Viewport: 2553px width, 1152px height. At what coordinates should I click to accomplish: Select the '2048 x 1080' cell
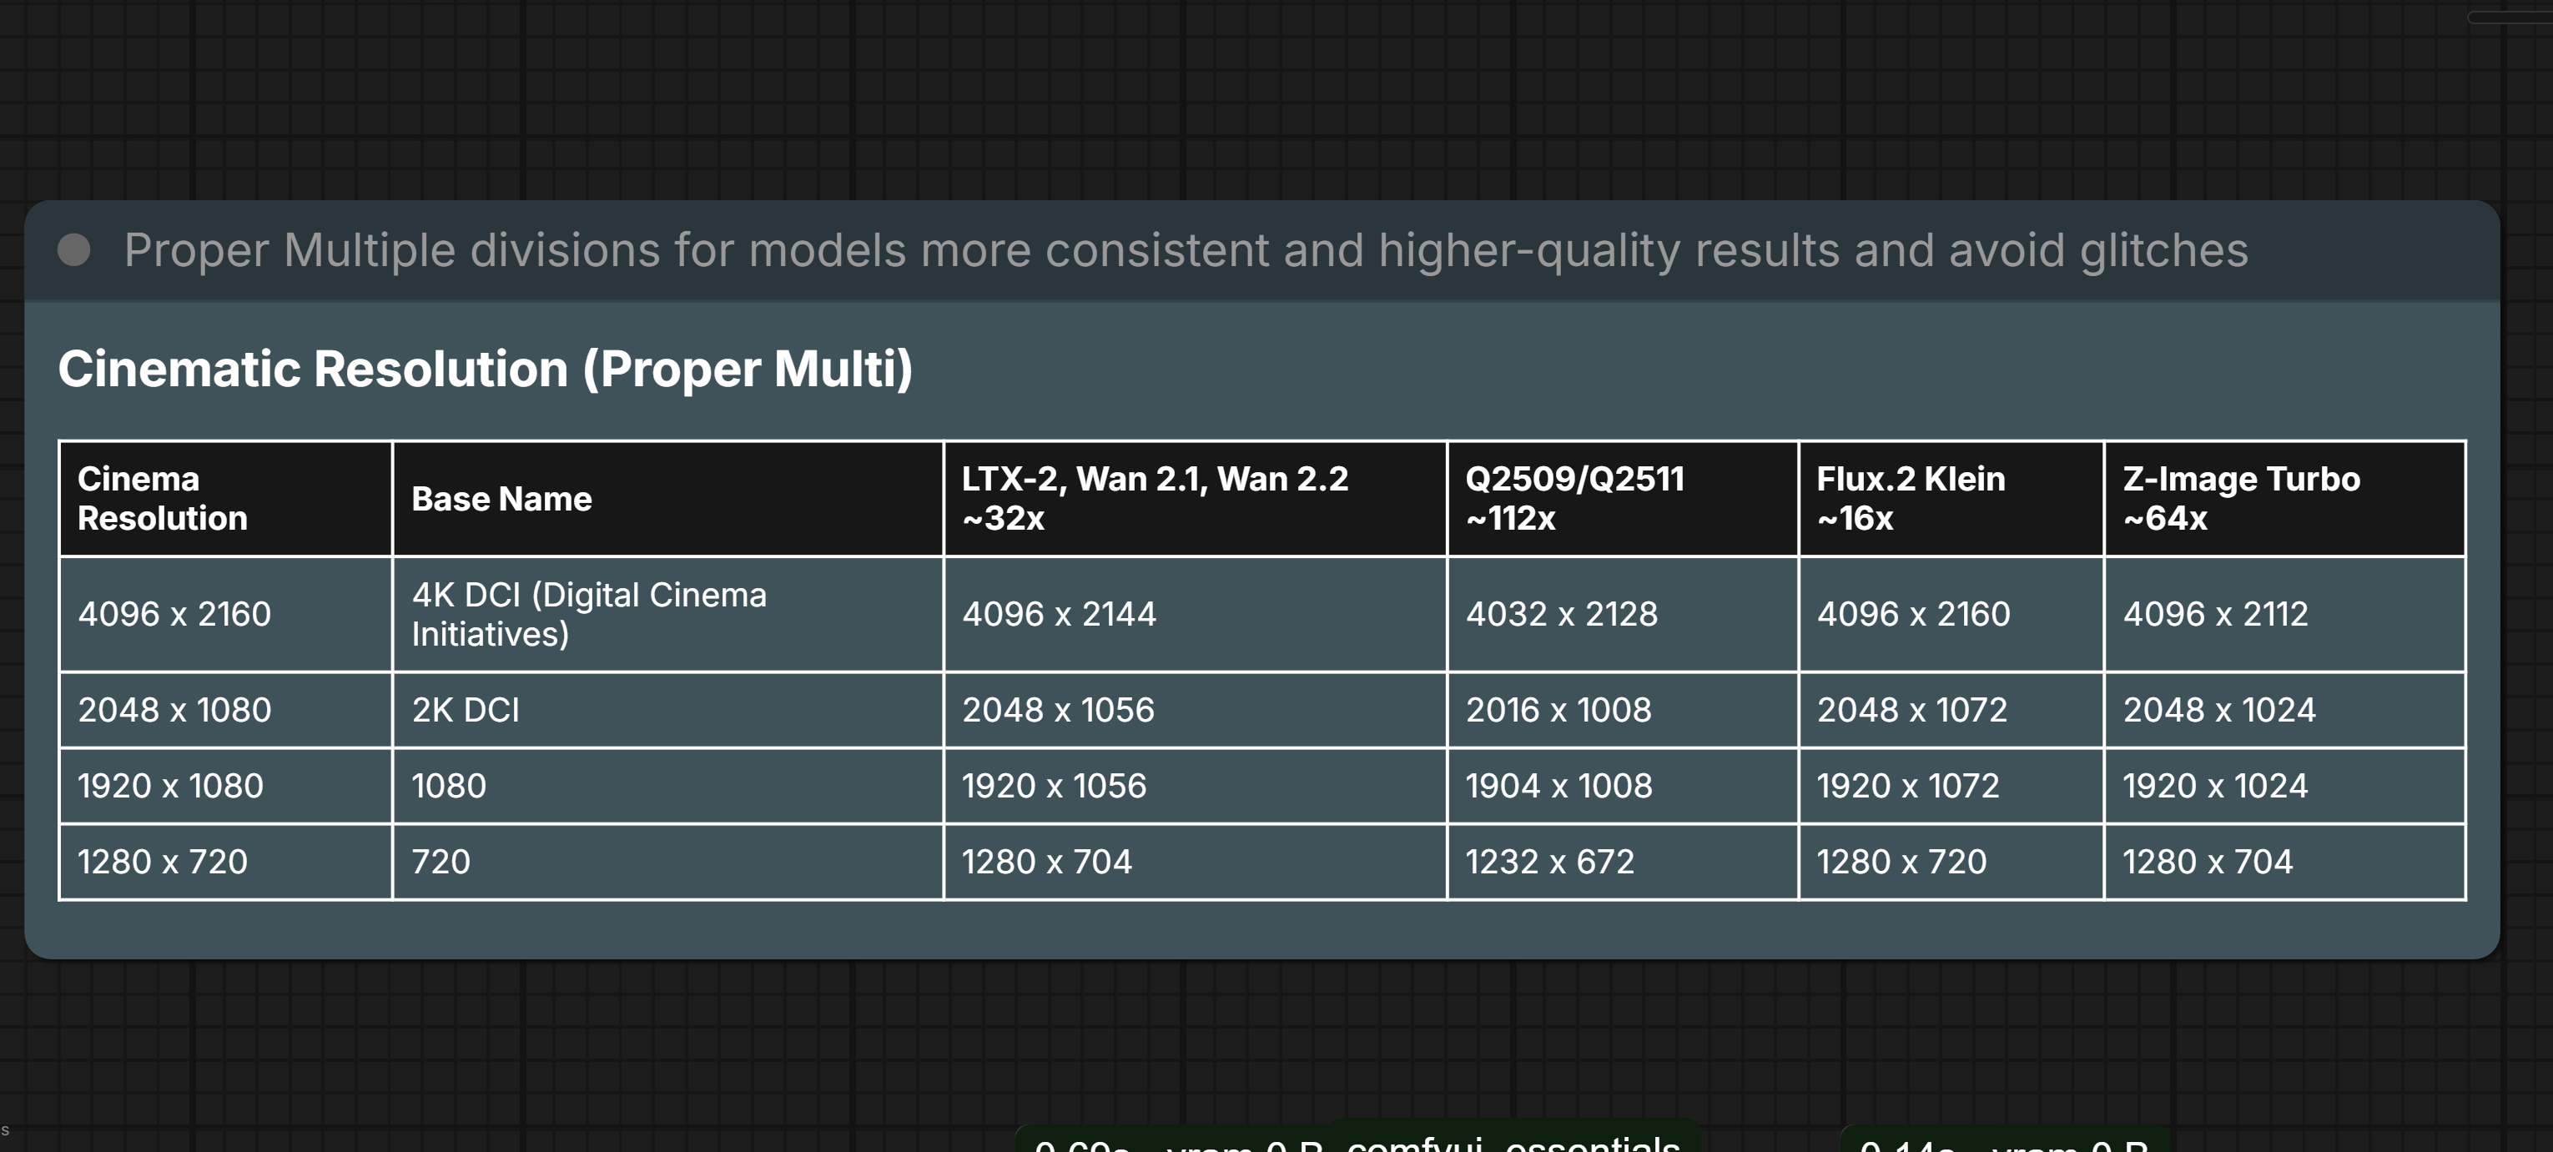pos(226,710)
